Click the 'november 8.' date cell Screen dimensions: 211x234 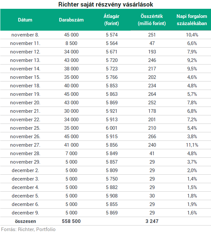click(25, 35)
